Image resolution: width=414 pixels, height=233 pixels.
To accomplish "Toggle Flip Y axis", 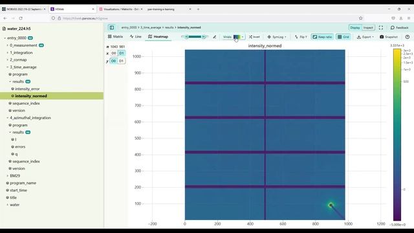I will pos(301,37).
